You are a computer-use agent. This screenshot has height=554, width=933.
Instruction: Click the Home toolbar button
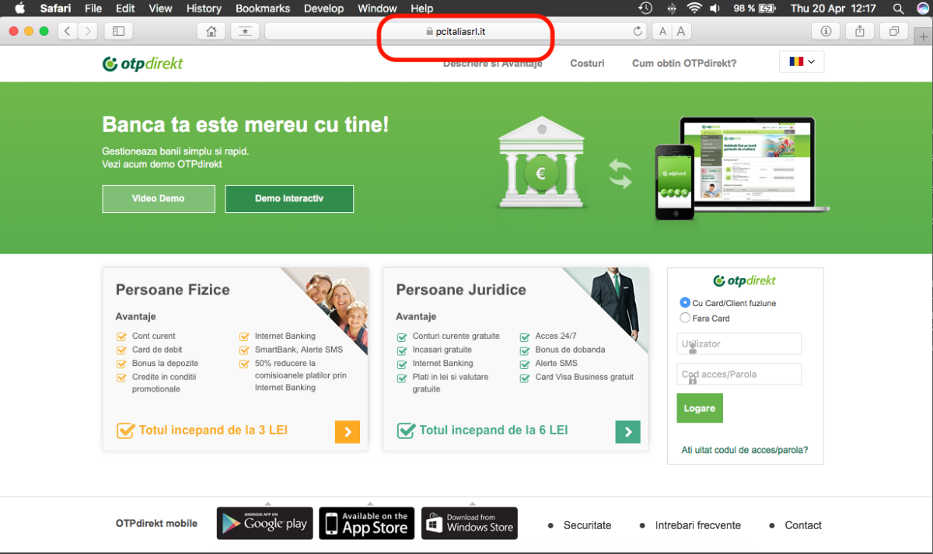coord(211,31)
